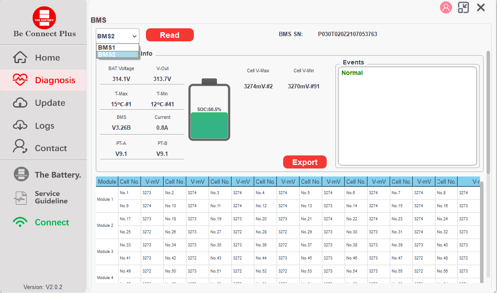
Task: Click T-Max value 15°C-#1
Action: tap(121, 104)
